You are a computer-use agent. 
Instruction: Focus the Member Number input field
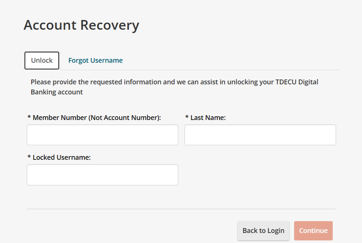tap(103, 135)
